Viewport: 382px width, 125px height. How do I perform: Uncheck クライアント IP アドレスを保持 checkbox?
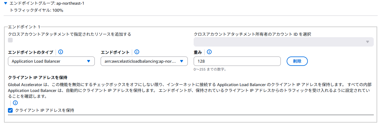[x=10, y=110]
